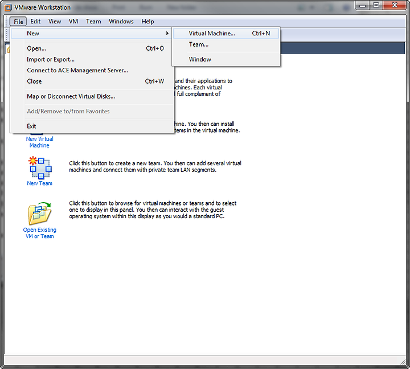Select Map or Disconnect Virtual Disks...
This screenshot has width=410, height=369.
point(92,96)
